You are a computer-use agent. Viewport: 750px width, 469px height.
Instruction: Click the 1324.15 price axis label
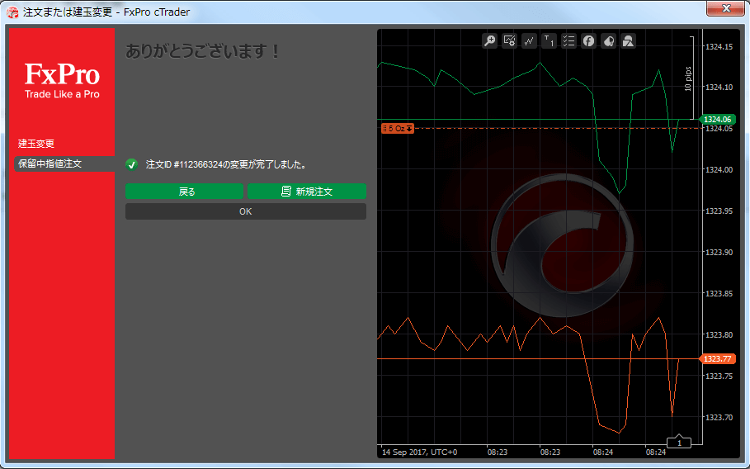click(x=719, y=46)
